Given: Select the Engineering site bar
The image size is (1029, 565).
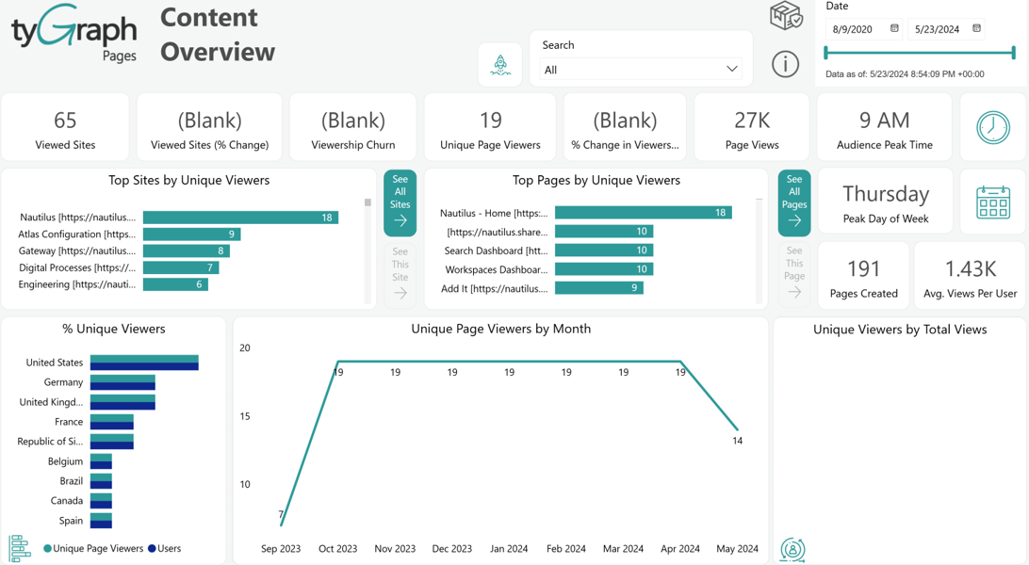Looking at the screenshot, I should [x=175, y=284].
